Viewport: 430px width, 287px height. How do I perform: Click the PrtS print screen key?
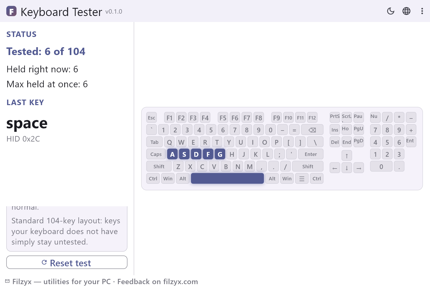(335, 118)
